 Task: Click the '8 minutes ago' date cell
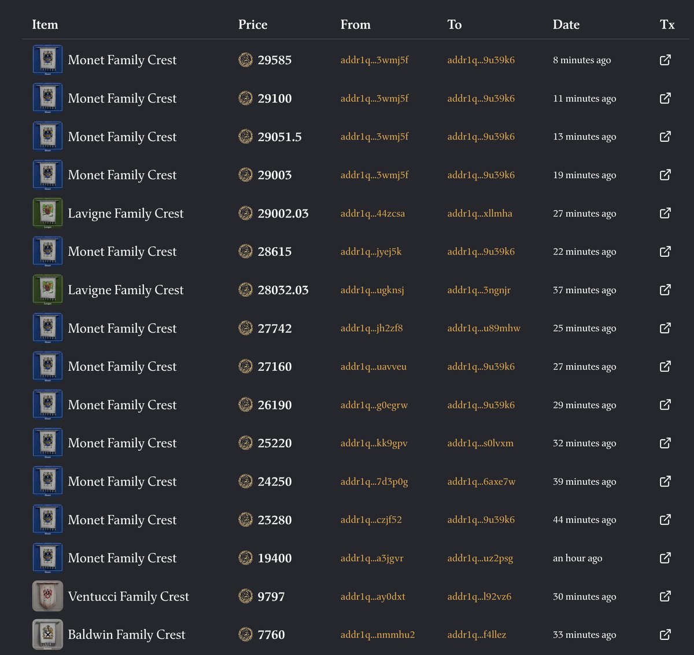(x=582, y=60)
